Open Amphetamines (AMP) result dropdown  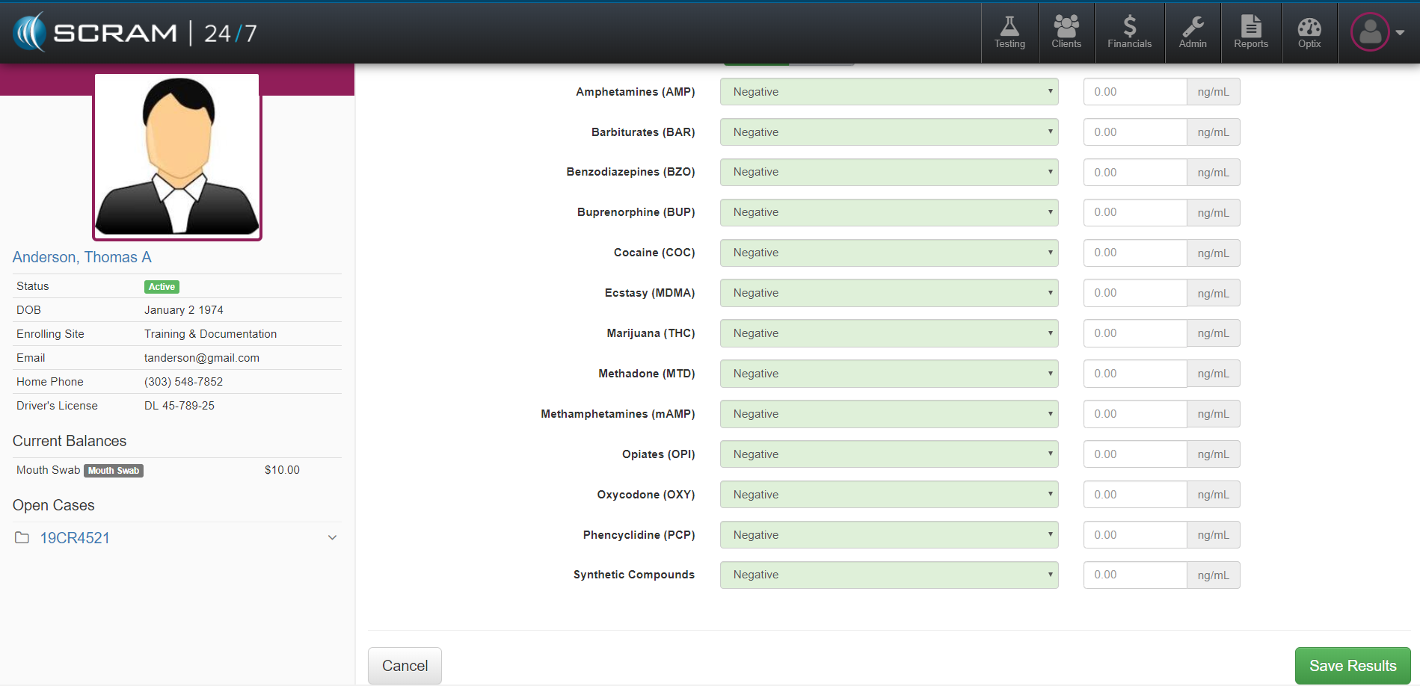coord(888,92)
